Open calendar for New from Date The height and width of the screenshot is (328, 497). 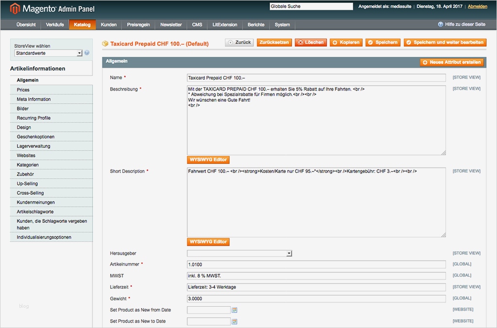pyautogui.click(x=234, y=310)
